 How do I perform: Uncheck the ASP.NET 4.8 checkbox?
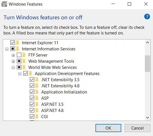[x=32, y=110]
